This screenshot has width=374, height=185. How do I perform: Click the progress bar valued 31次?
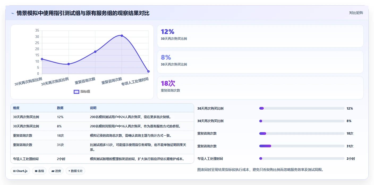pos(302,146)
